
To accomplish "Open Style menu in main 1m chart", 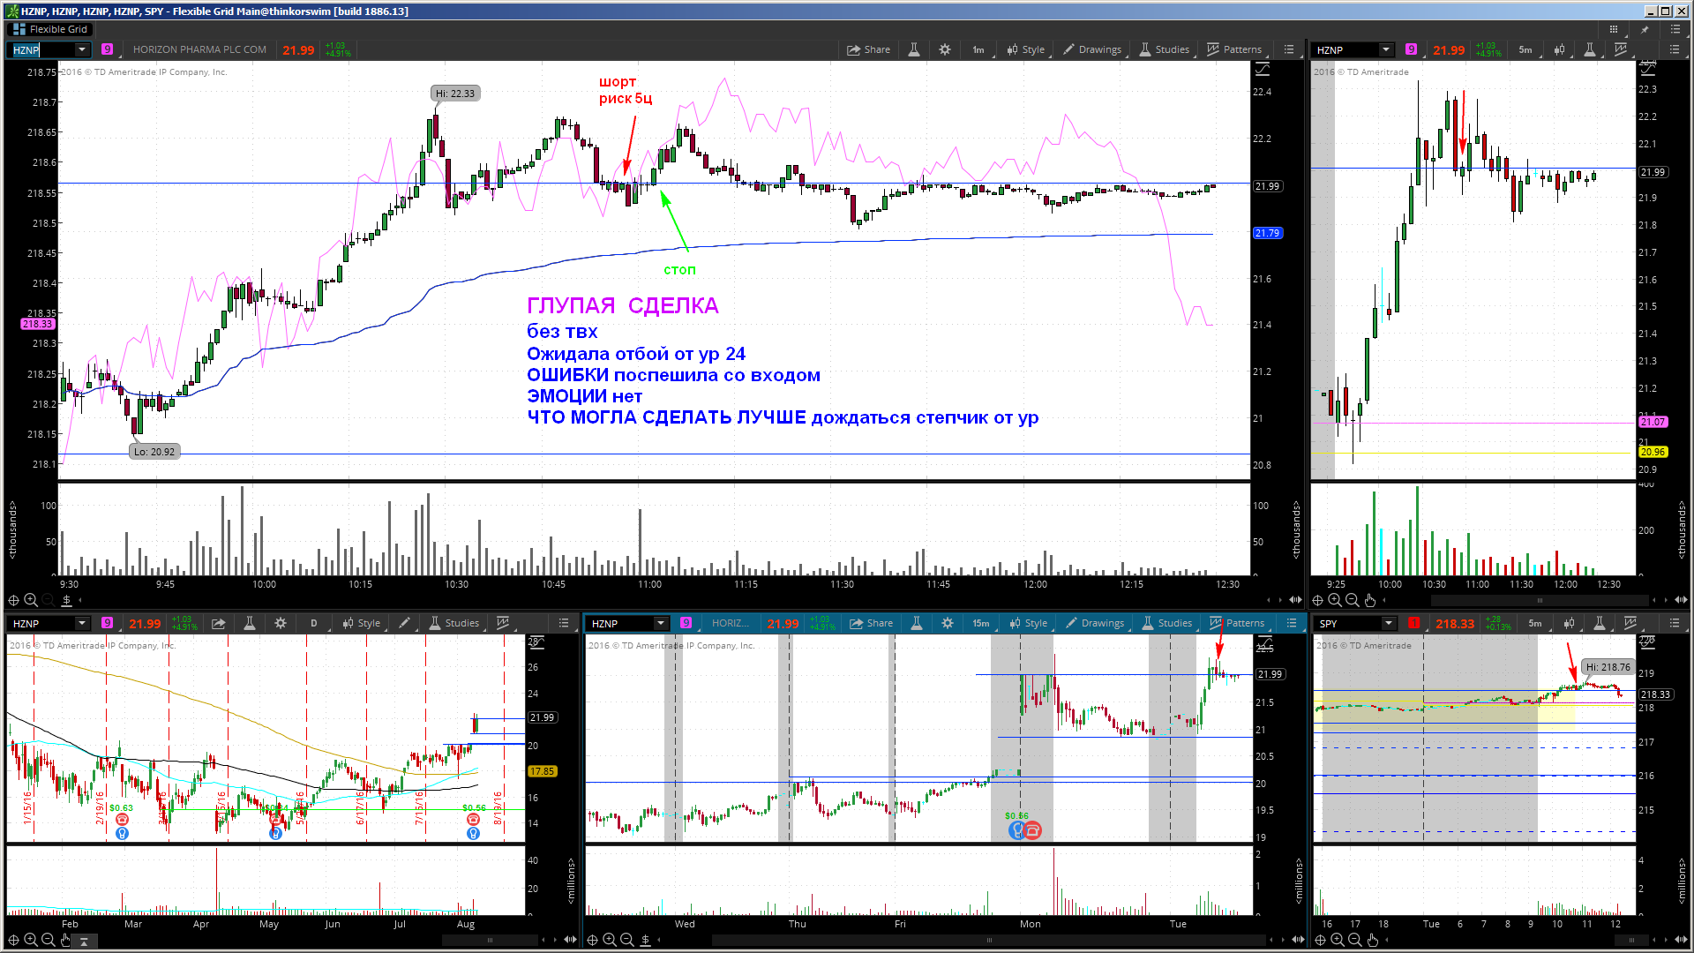I will pyautogui.click(x=1025, y=49).
